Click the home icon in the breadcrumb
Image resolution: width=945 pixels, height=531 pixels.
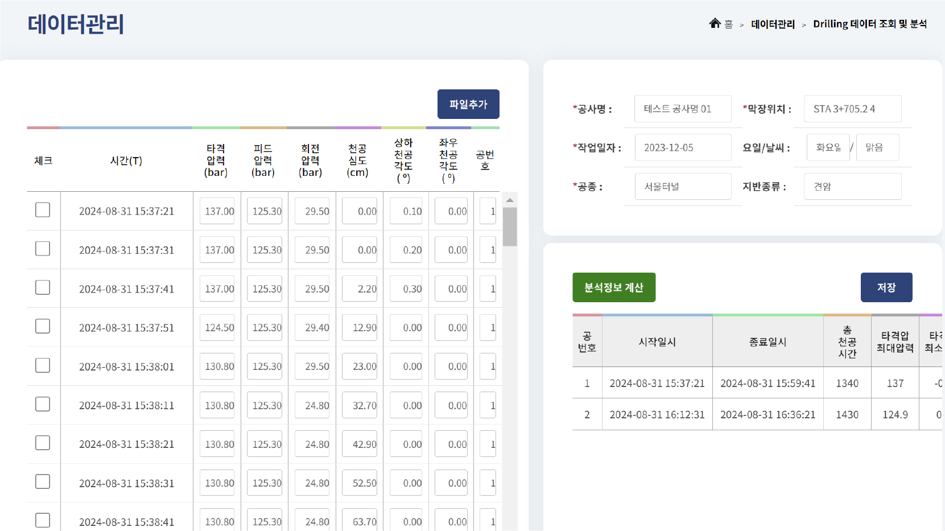click(715, 23)
